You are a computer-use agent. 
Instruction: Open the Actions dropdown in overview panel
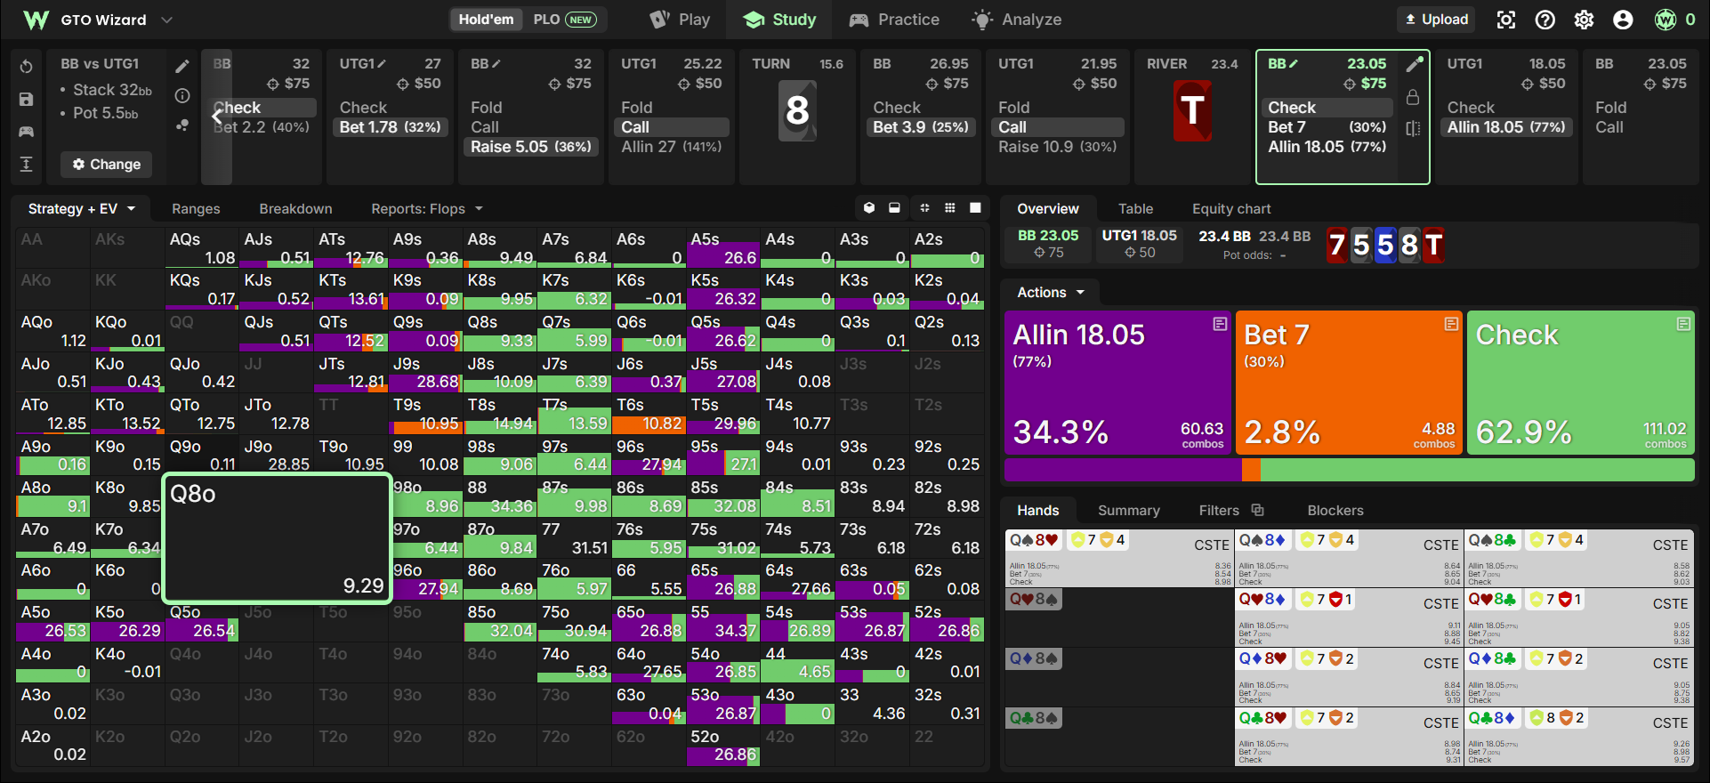pyautogui.click(x=1051, y=293)
